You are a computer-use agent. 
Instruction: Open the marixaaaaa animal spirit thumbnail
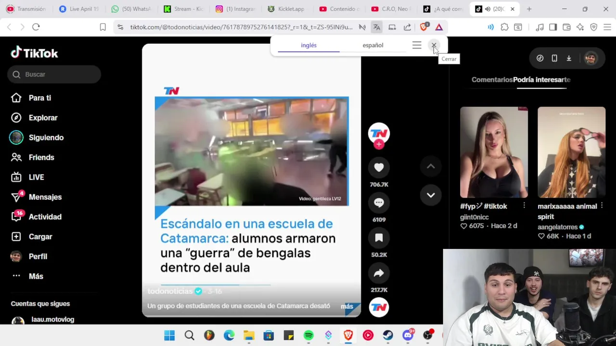tap(571, 152)
